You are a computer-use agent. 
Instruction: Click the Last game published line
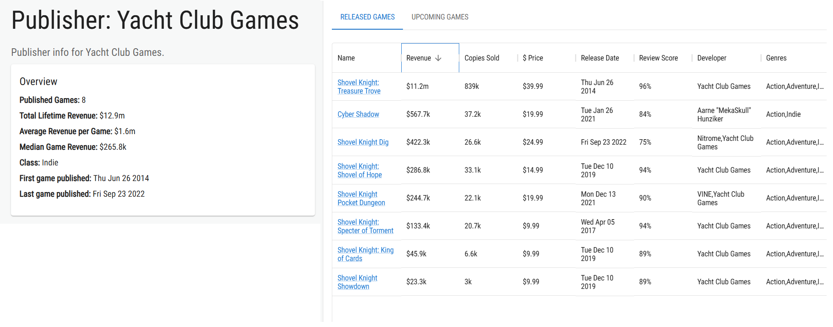pos(82,194)
